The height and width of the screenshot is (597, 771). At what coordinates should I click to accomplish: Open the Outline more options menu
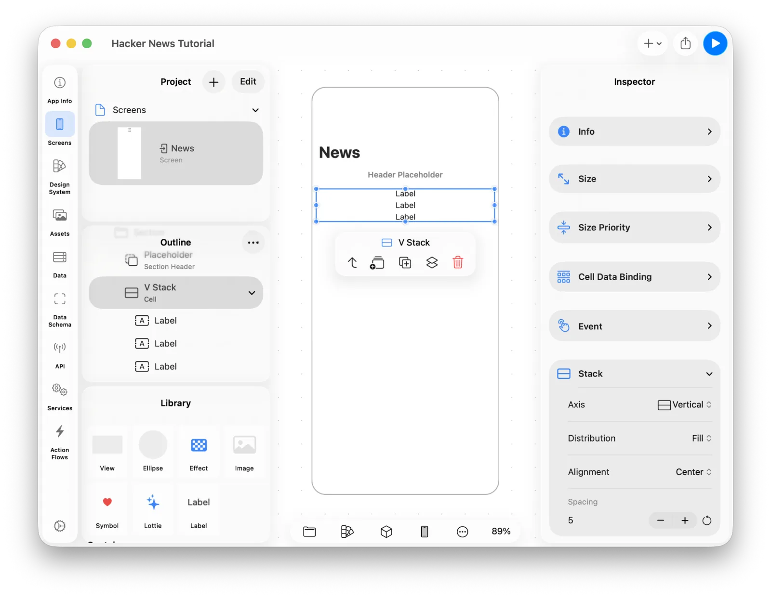253,243
